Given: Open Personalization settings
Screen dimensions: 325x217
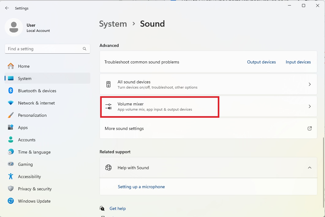Looking at the screenshot, I should pyautogui.click(x=47, y=115).
